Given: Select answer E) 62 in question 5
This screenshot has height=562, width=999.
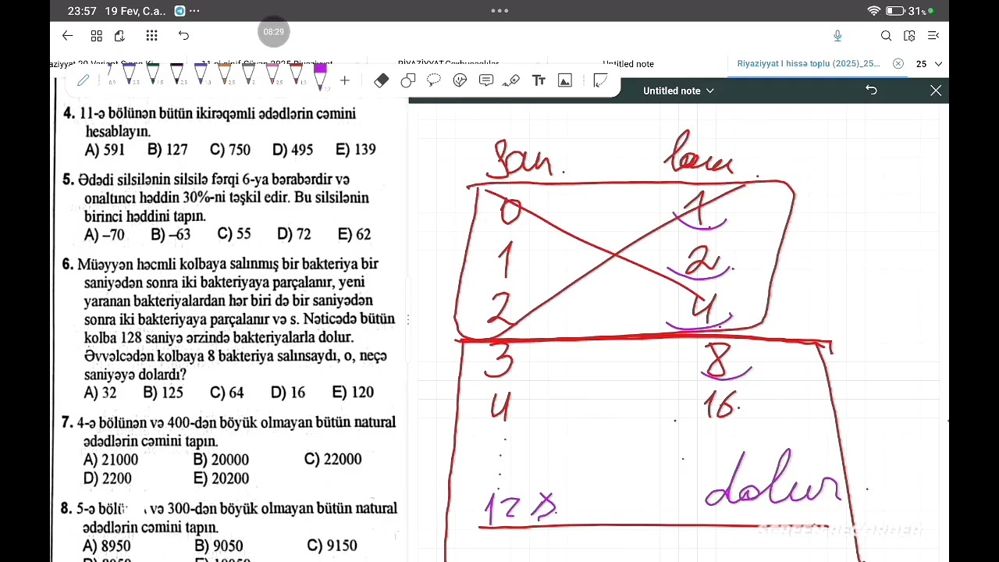Looking at the screenshot, I should (x=354, y=234).
